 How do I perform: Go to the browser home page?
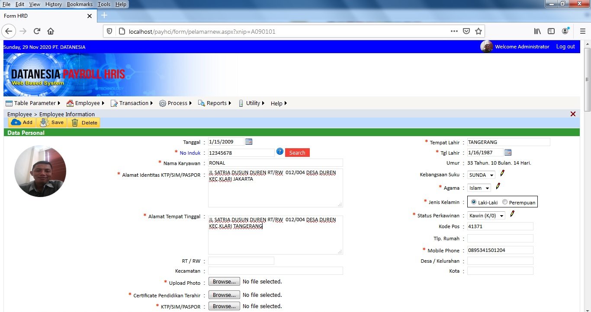coord(51,31)
